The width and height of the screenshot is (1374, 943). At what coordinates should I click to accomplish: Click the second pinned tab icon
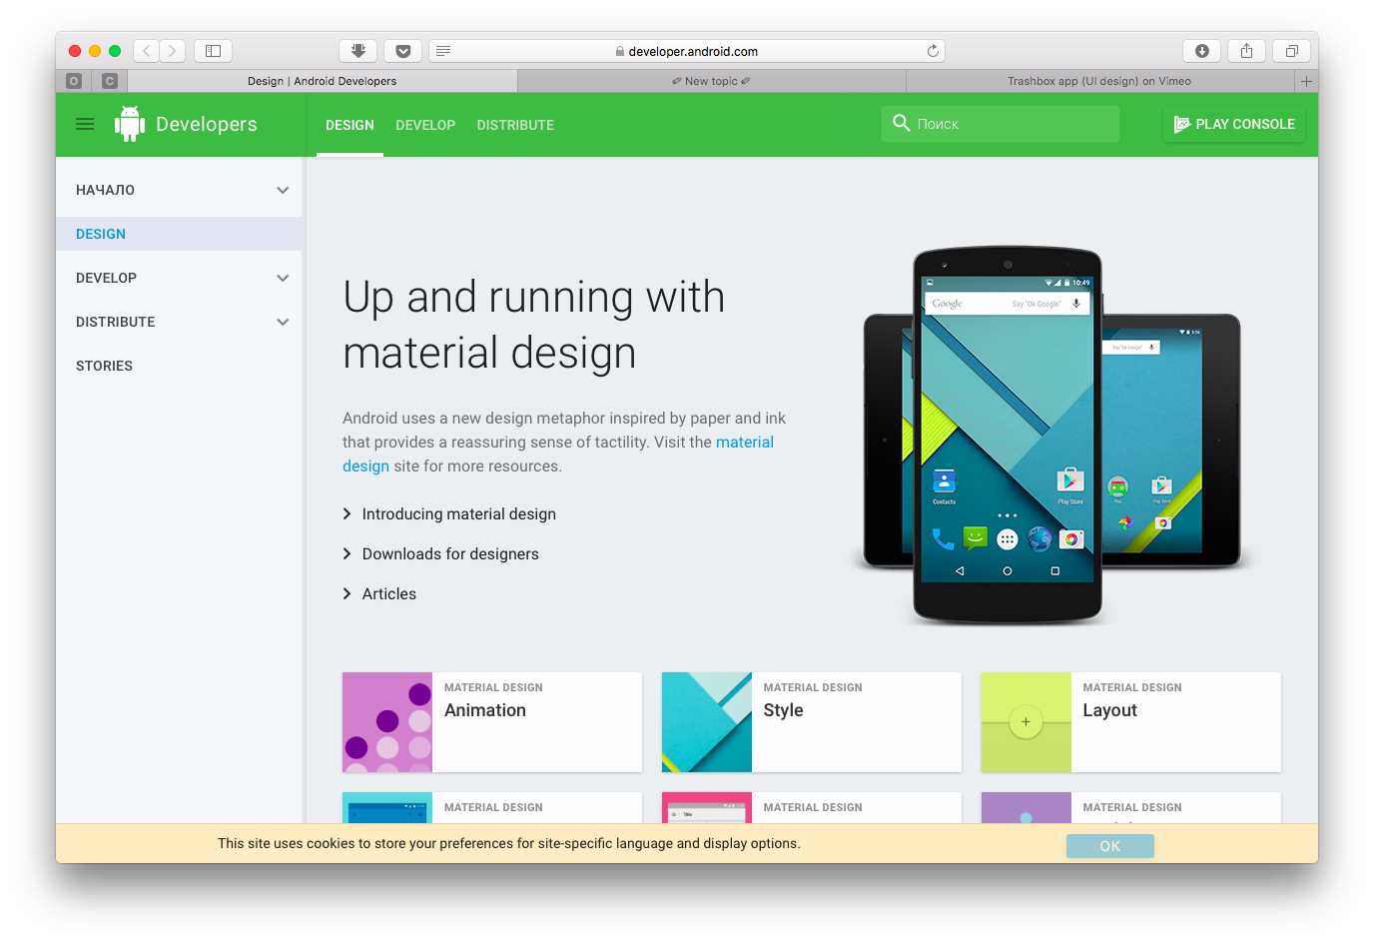[x=110, y=81]
